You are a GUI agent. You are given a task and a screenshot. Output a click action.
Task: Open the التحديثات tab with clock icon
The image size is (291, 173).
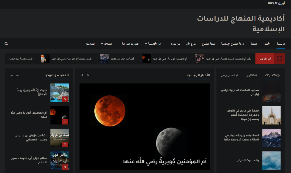click(x=272, y=75)
